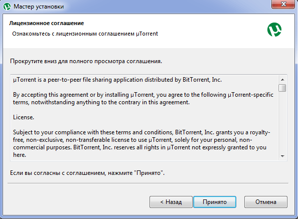Click the scrollbar down arrow
The width and height of the screenshot is (298, 219).
click(282, 156)
